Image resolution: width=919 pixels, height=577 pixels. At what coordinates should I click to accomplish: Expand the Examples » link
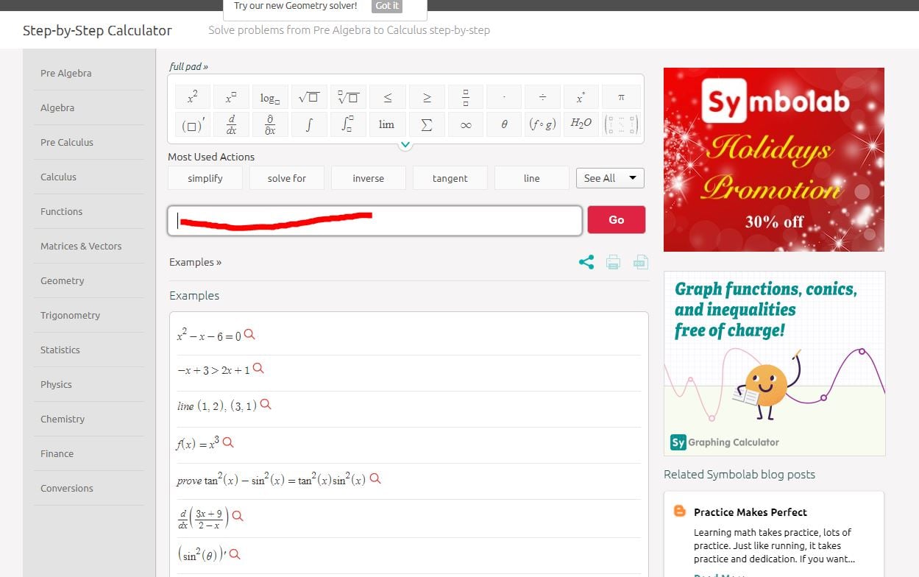click(195, 262)
